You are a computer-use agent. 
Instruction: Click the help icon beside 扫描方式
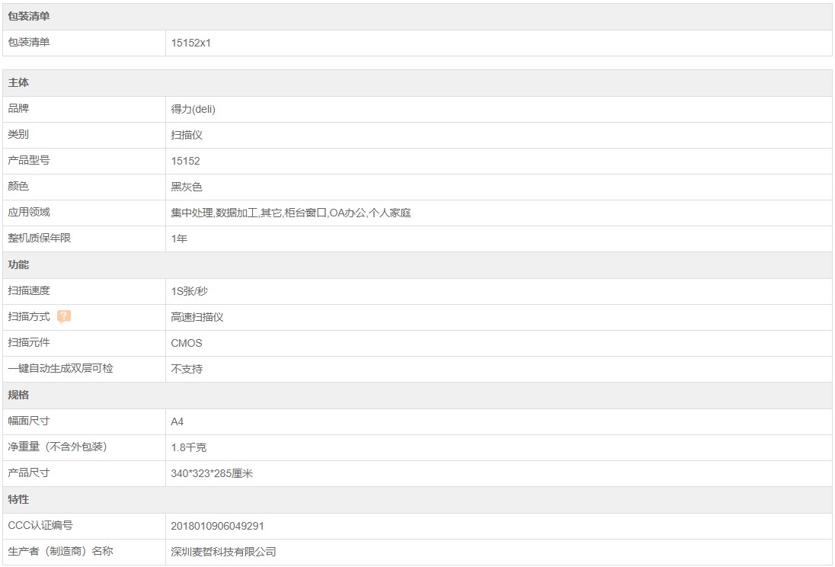click(x=64, y=317)
